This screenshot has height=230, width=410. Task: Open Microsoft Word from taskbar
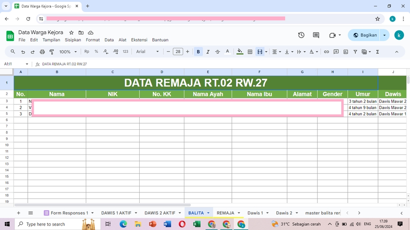click(x=167, y=224)
